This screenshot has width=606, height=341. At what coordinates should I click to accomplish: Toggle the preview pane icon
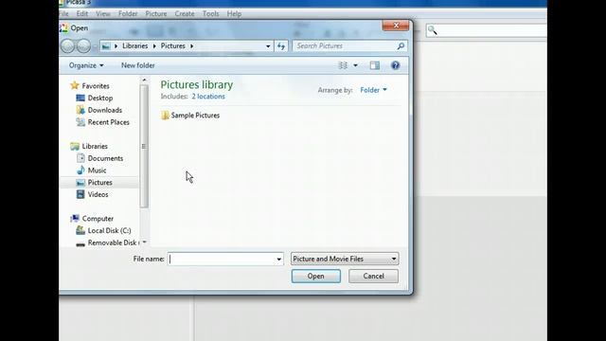375,65
